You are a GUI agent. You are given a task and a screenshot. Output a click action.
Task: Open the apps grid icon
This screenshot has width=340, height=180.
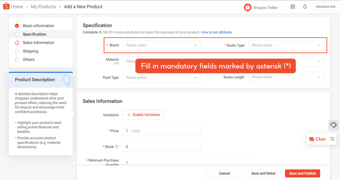click(293, 7)
